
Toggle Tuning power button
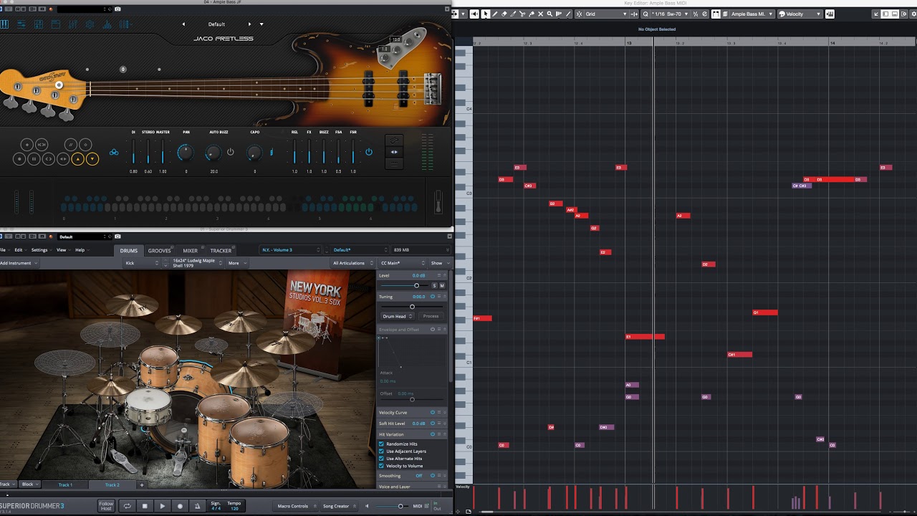click(x=433, y=297)
